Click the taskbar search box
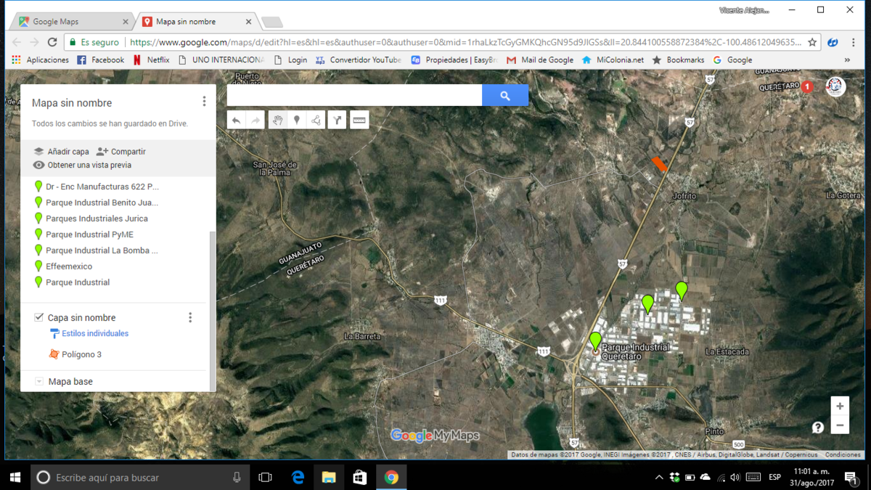This screenshot has width=871, height=490. click(x=140, y=477)
